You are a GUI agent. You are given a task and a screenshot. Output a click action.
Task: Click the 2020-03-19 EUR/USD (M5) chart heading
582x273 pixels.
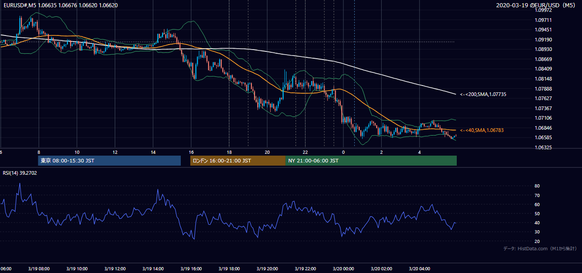tap(536, 5)
